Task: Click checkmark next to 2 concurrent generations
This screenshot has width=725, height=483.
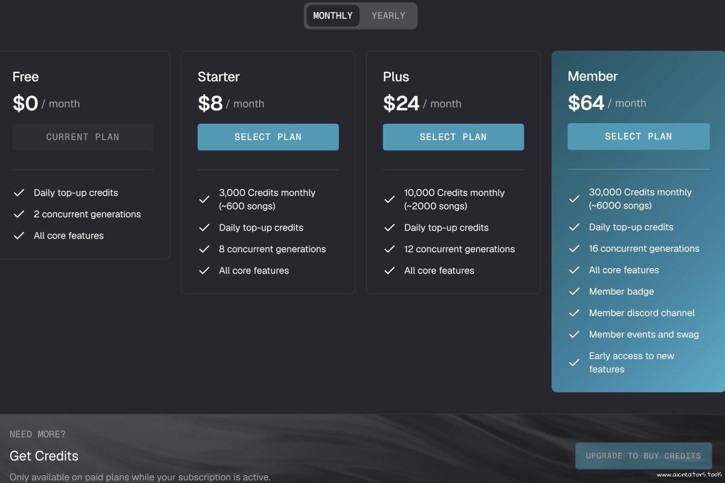Action: tap(19, 214)
